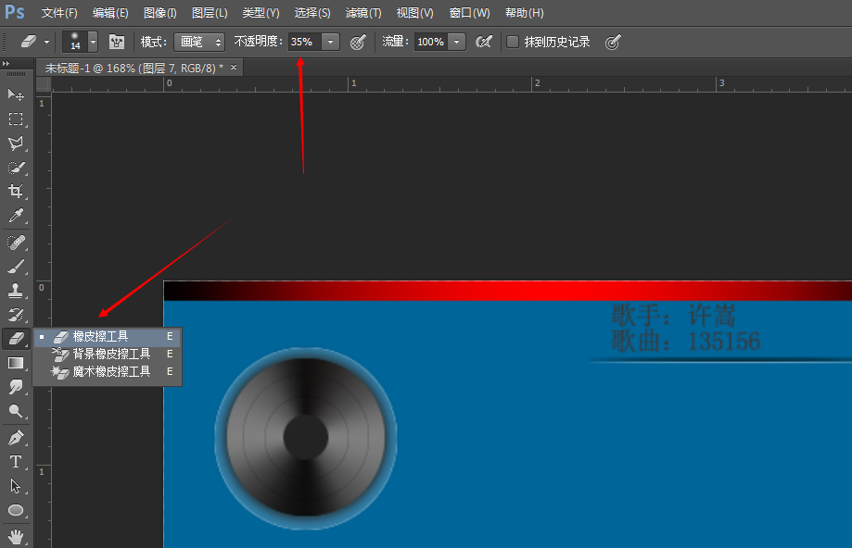852x548 pixels.
Task: Click the brush size 14 preview
Action: [x=75, y=42]
